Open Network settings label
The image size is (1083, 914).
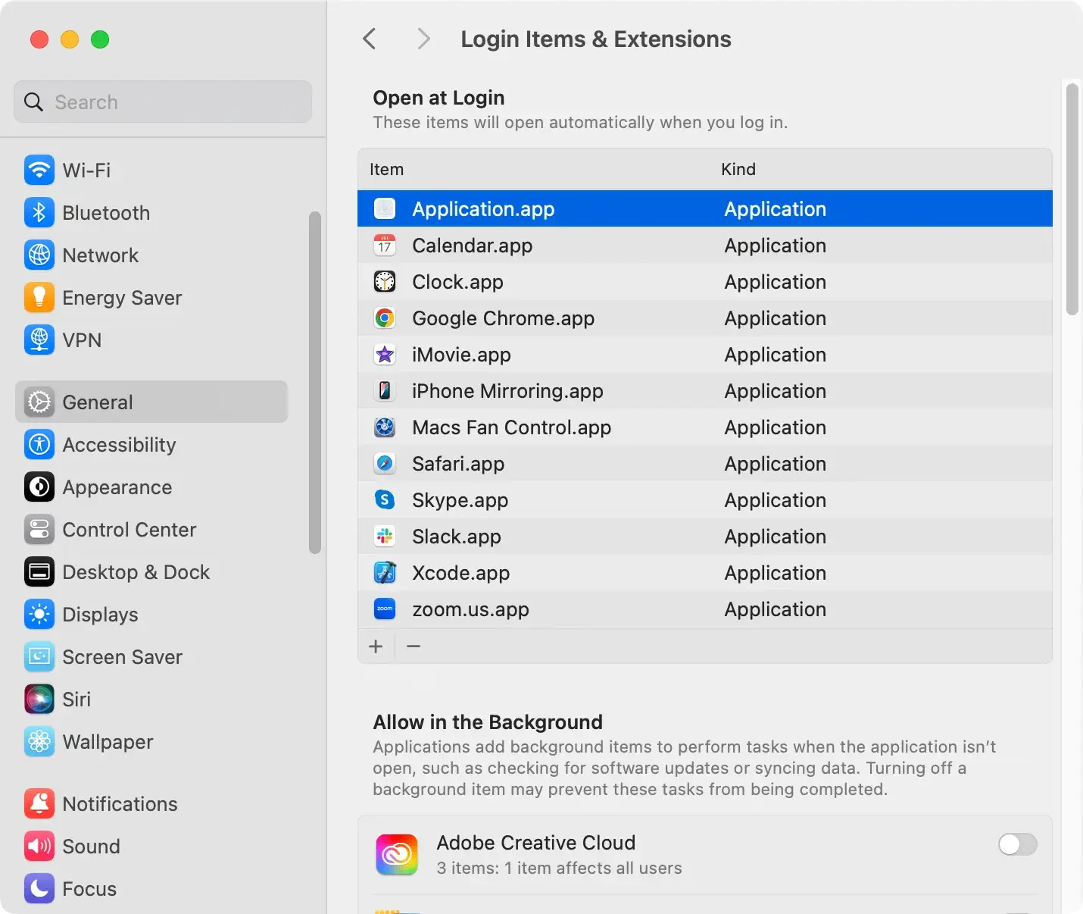pyautogui.click(x=101, y=255)
